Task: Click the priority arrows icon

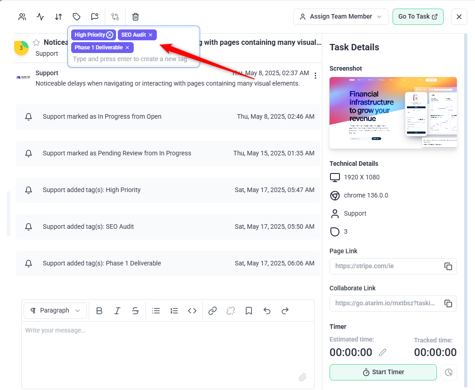Action: pos(58,17)
